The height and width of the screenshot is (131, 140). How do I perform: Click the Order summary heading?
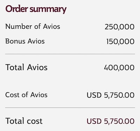coord(36,9)
